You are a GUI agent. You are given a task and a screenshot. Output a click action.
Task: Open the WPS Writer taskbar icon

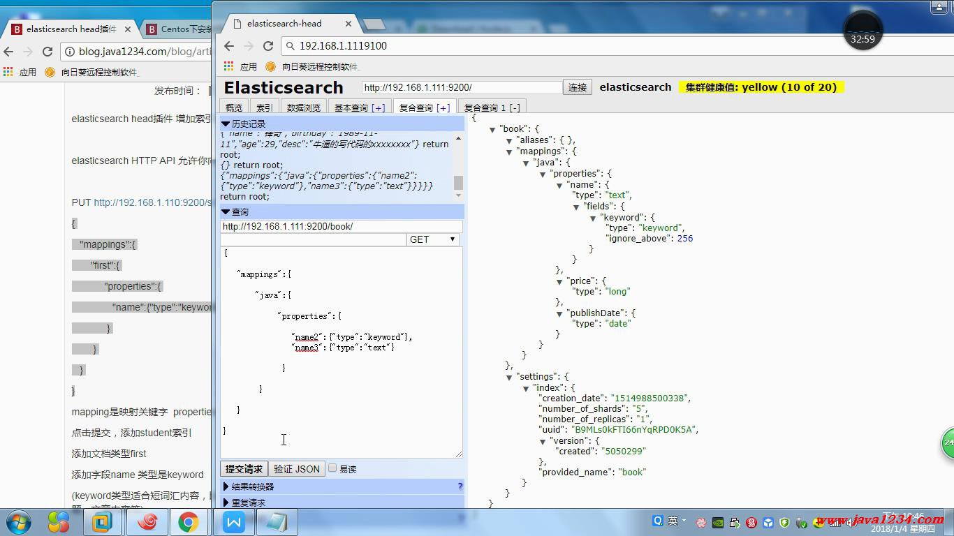tap(234, 521)
